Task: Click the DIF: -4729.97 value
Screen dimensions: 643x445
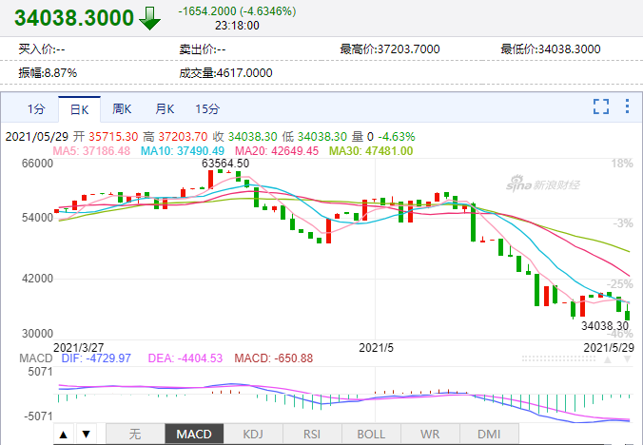Action: point(96,358)
